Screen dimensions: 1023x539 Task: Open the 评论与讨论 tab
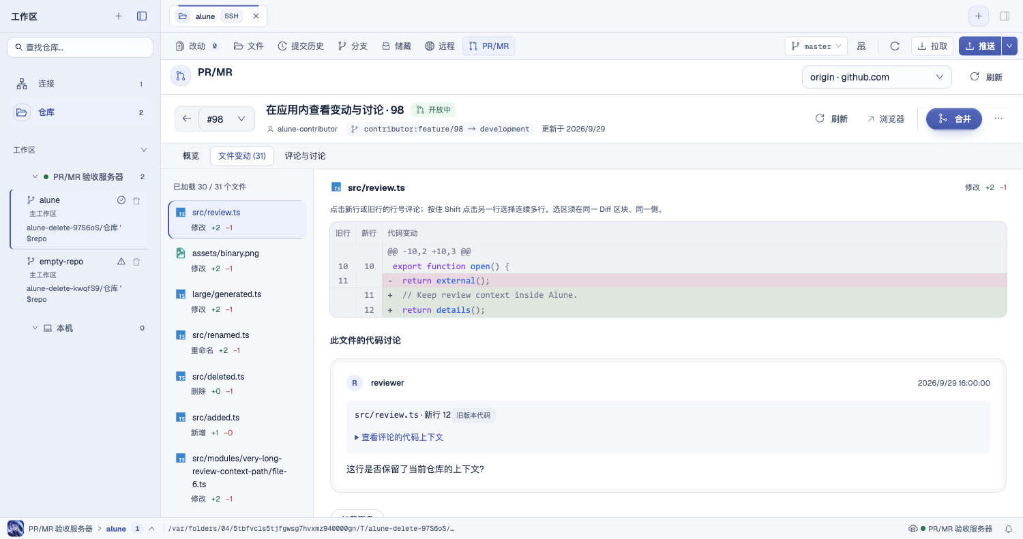[x=305, y=156]
